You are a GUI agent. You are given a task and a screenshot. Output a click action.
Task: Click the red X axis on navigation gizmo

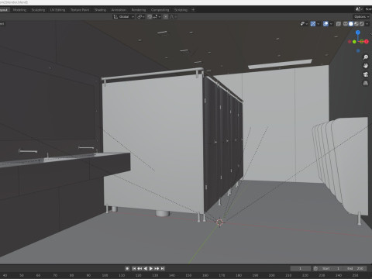point(367,42)
